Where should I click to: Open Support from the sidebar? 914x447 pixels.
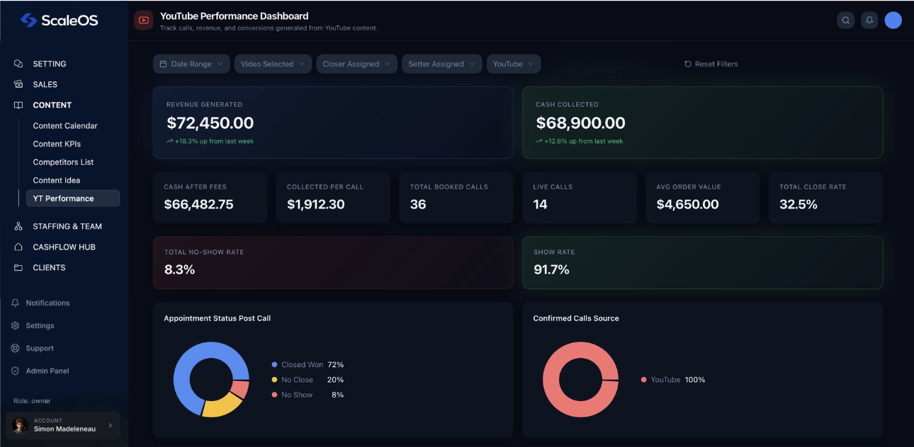coord(39,348)
